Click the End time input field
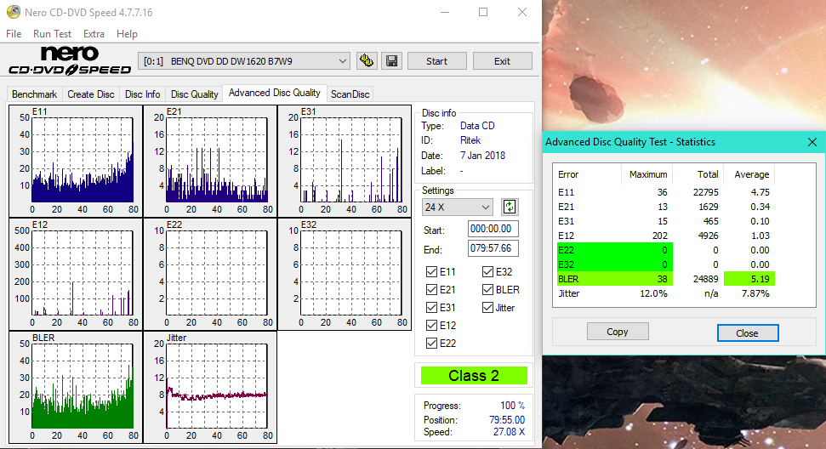This screenshot has width=826, height=449. click(493, 248)
